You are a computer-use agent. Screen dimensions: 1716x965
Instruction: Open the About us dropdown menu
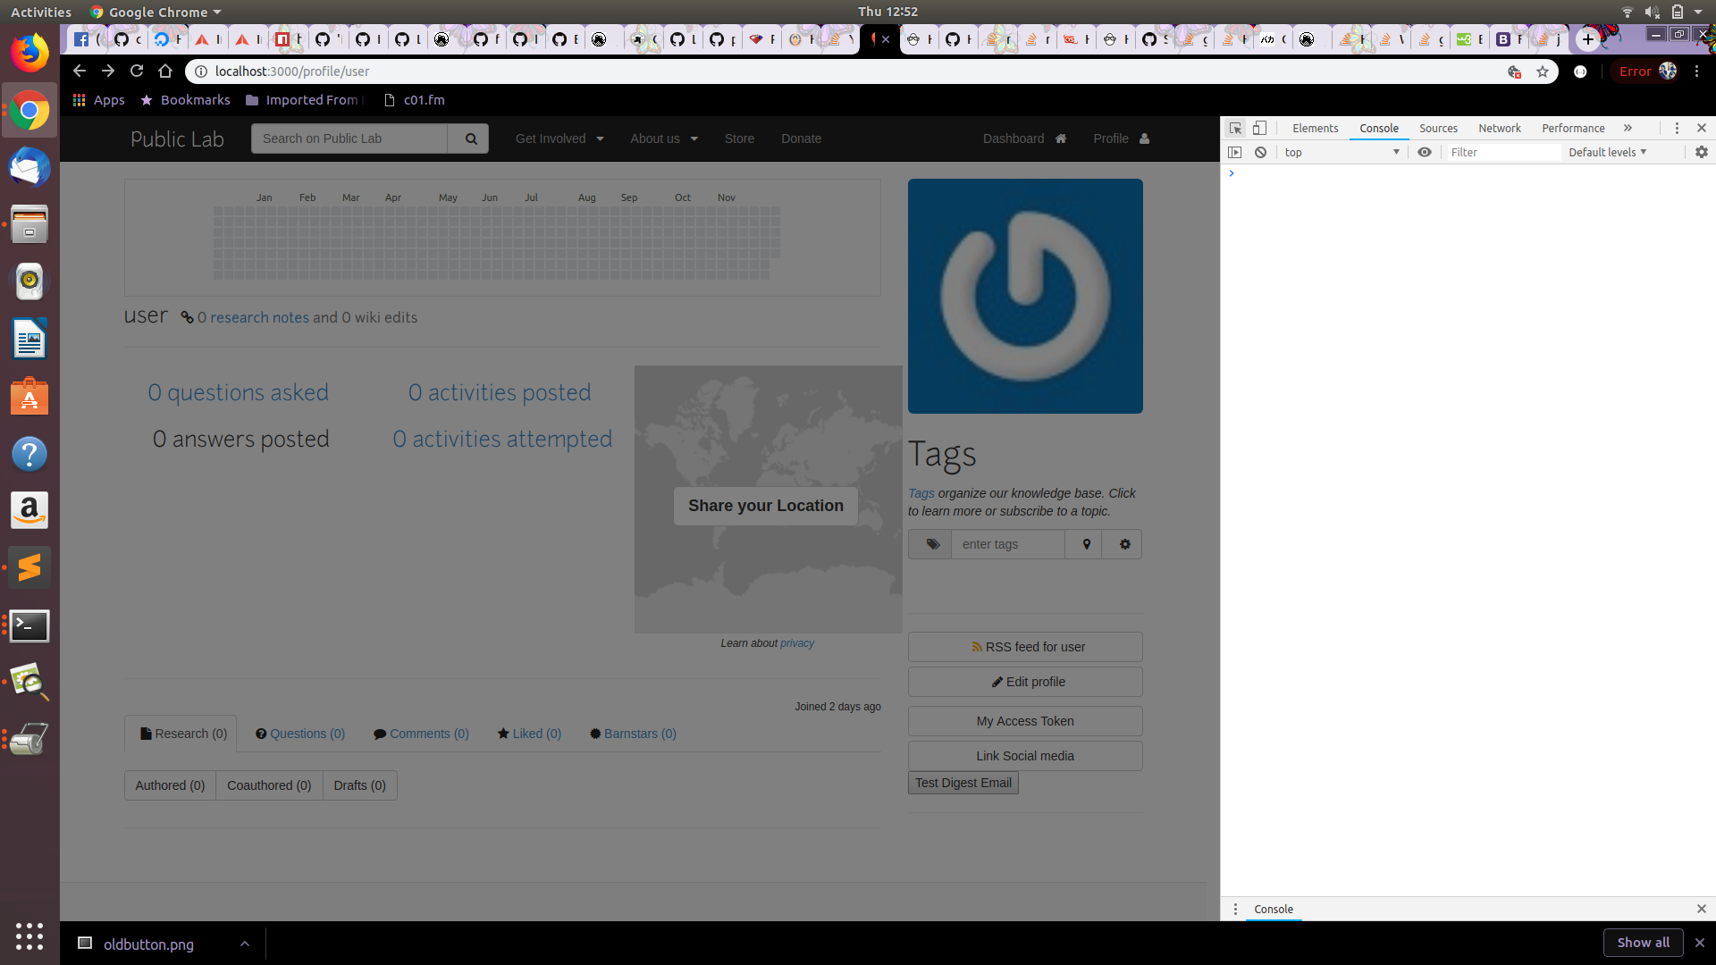(x=663, y=138)
